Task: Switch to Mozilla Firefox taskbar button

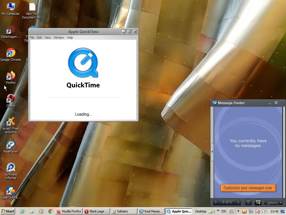Action: (x=69, y=211)
